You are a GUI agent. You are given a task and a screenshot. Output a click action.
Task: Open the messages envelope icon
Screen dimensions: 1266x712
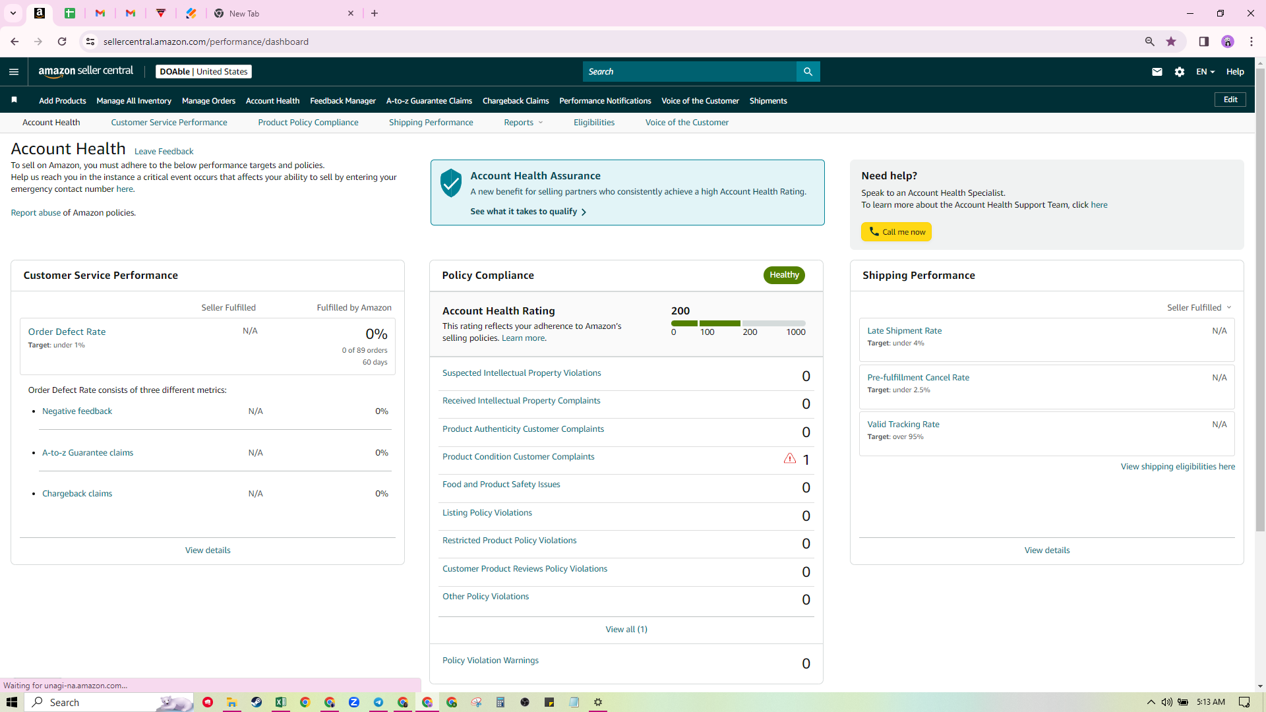[x=1157, y=72]
